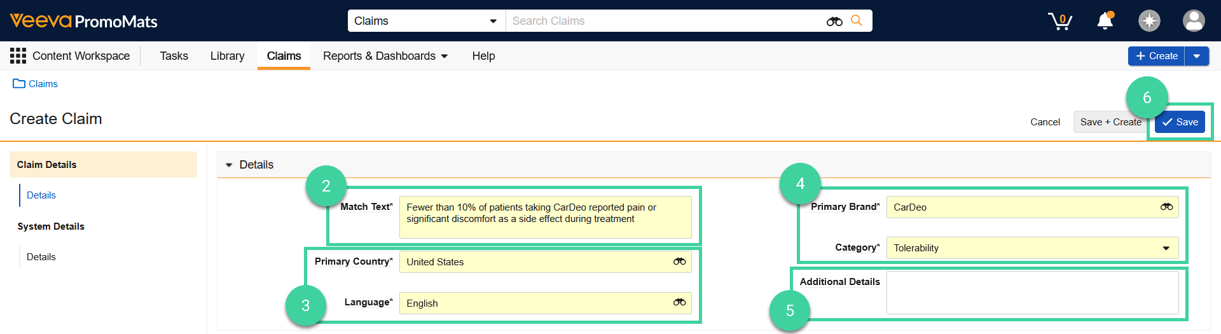Click the Claims folder breadcrumb icon

point(19,83)
